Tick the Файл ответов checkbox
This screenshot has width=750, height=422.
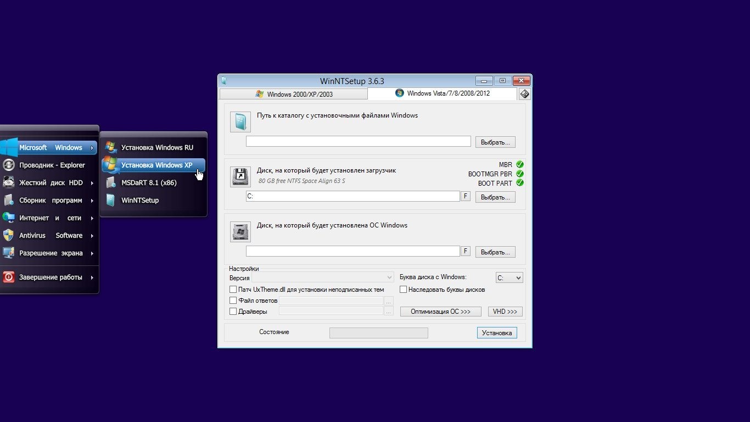coord(233,301)
